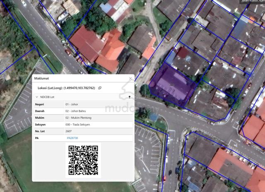
Task: Click the Jalan Kubor location label
Action: coord(253,1)
